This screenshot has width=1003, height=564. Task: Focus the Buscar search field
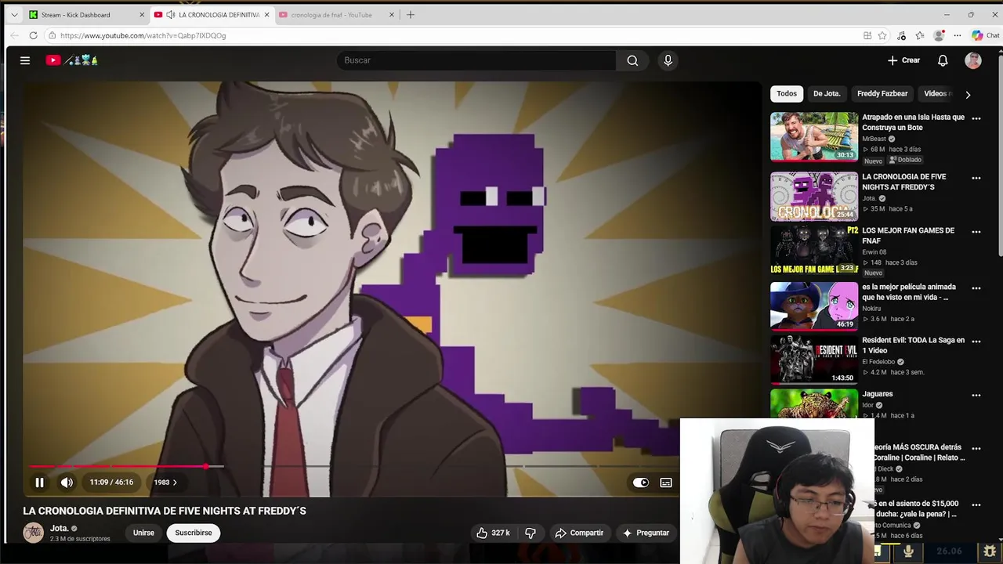(x=476, y=60)
